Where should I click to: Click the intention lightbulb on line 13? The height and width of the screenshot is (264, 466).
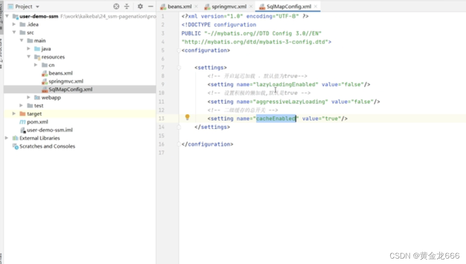(x=187, y=117)
